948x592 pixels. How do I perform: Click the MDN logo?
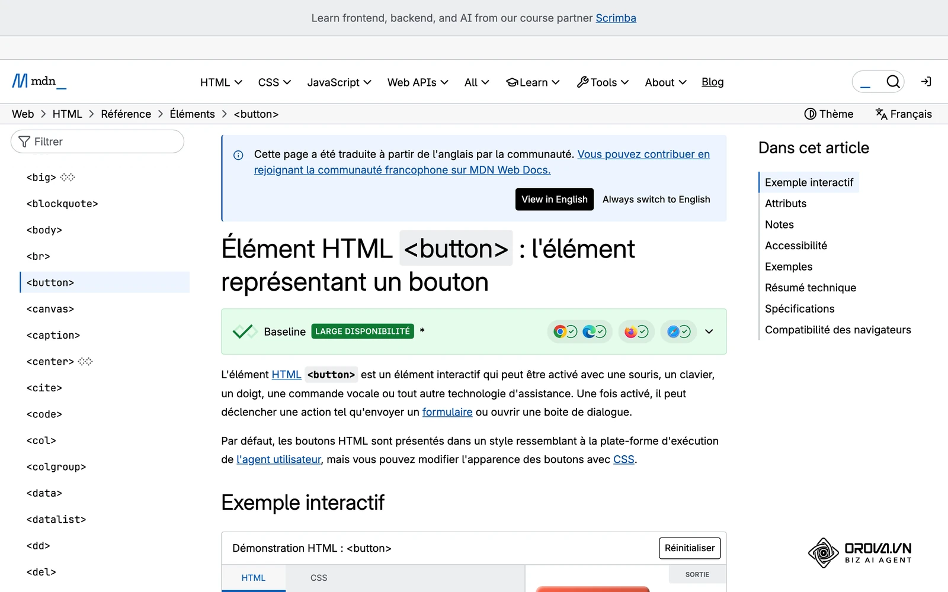point(39,81)
